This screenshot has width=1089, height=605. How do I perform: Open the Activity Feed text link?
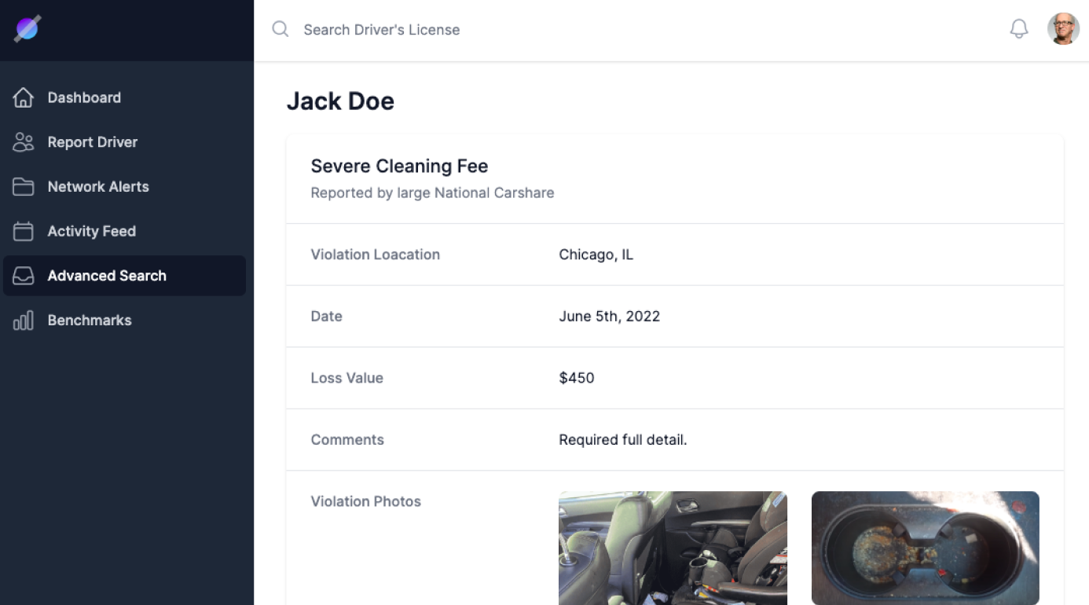[x=91, y=231]
